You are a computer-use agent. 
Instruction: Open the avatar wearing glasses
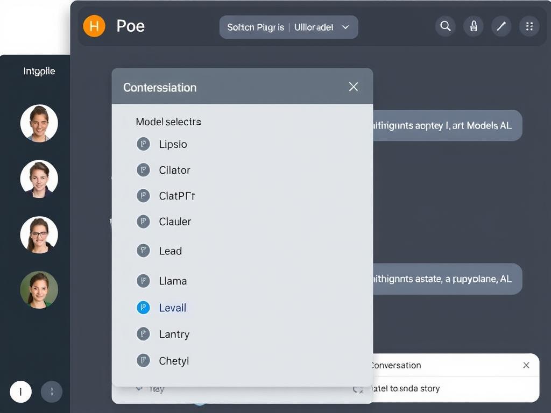(39, 234)
